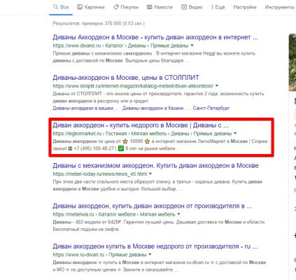Switch to the Картинки tab
Viewport: 296px width, 280px height.
point(91,7)
